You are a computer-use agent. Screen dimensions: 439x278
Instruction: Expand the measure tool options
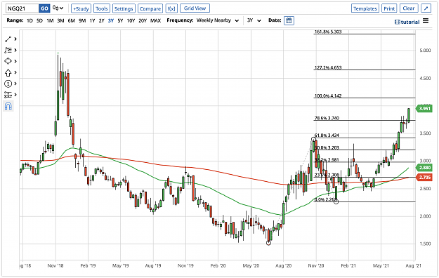15,95
